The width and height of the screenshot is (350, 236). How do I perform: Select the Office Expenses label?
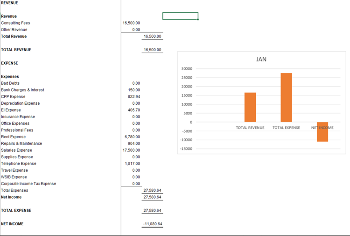tap(15, 123)
